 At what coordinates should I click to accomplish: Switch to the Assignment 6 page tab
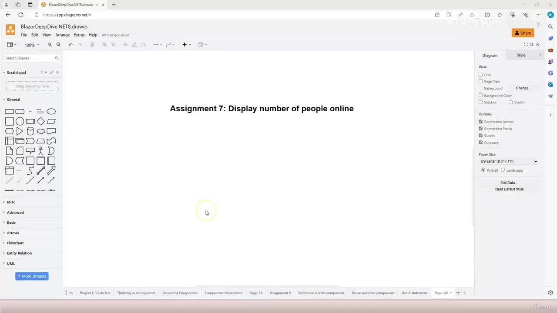(x=280, y=293)
